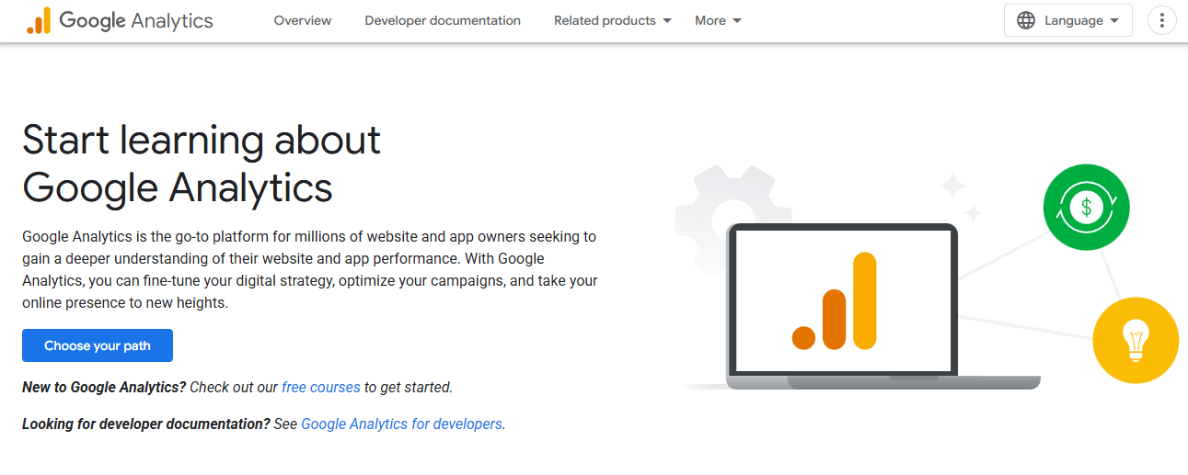The height and width of the screenshot is (475, 1188).
Task: Click the Google Analytics wordmark text
Action: (x=136, y=20)
